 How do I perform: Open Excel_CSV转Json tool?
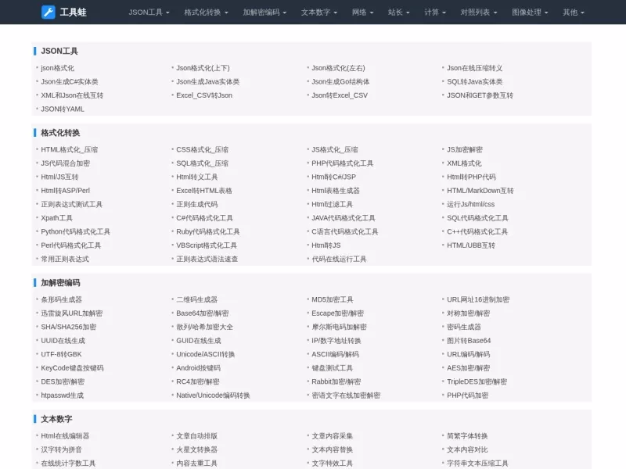tap(204, 95)
